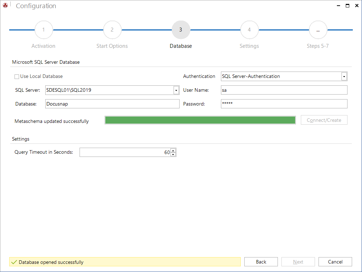This screenshot has height=272, width=362.
Task: Click the Password input field
Action: 284,104
